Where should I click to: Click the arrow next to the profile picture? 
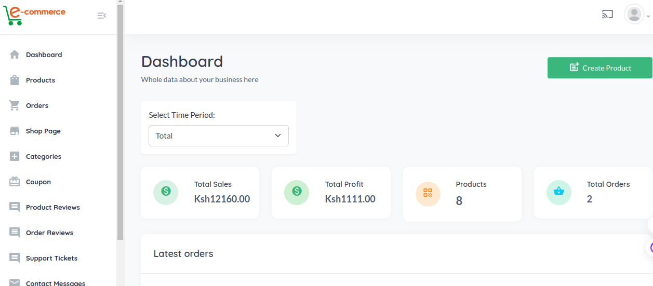click(x=648, y=16)
